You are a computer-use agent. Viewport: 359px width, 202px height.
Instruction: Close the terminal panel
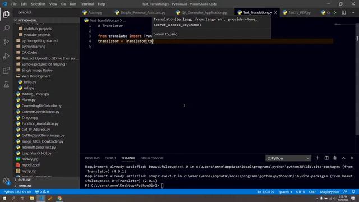(352, 158)
